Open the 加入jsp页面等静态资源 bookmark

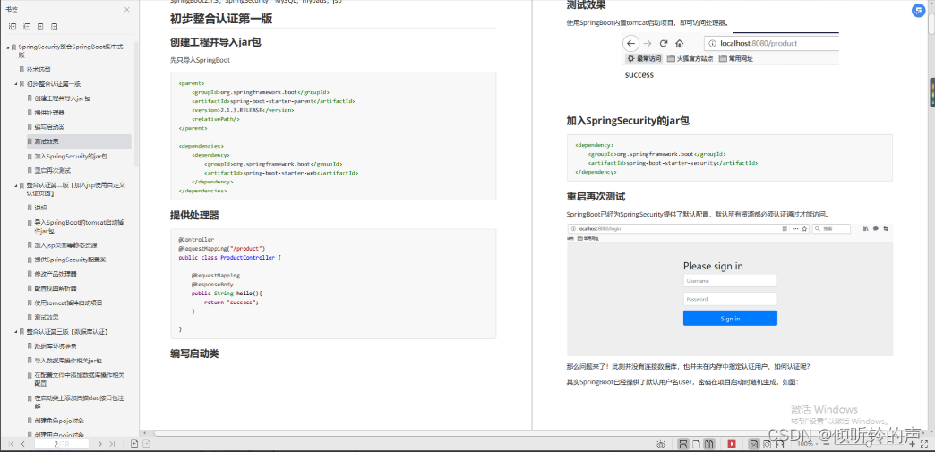click(x=65, y=245)
